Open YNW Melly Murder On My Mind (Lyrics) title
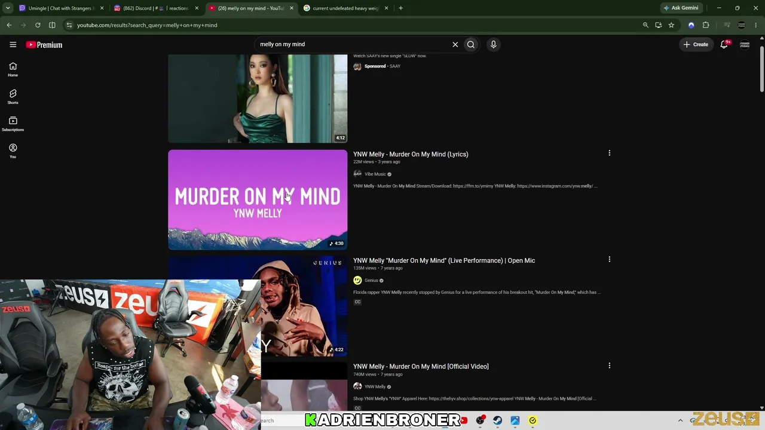The height and width of the screenshot is (430, 765). (411, 154)
